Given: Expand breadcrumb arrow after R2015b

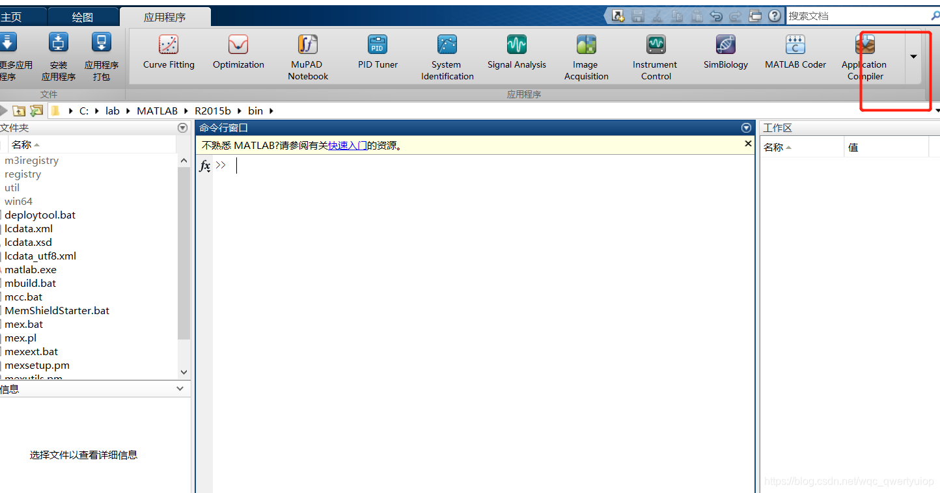Looking at the screenshot, I should point(240,111).
